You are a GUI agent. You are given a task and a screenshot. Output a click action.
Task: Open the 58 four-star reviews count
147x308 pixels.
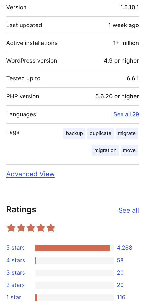point(120,260)
